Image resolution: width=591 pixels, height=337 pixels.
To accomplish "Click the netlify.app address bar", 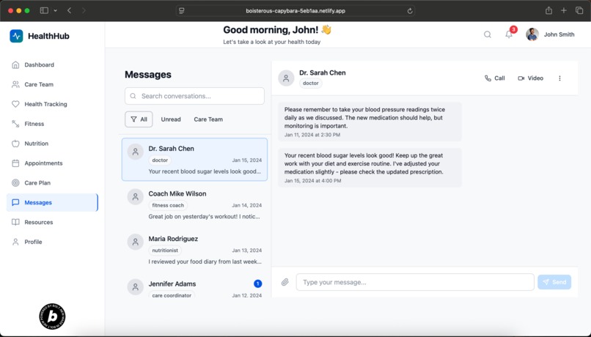I will (x=295, y=11).
